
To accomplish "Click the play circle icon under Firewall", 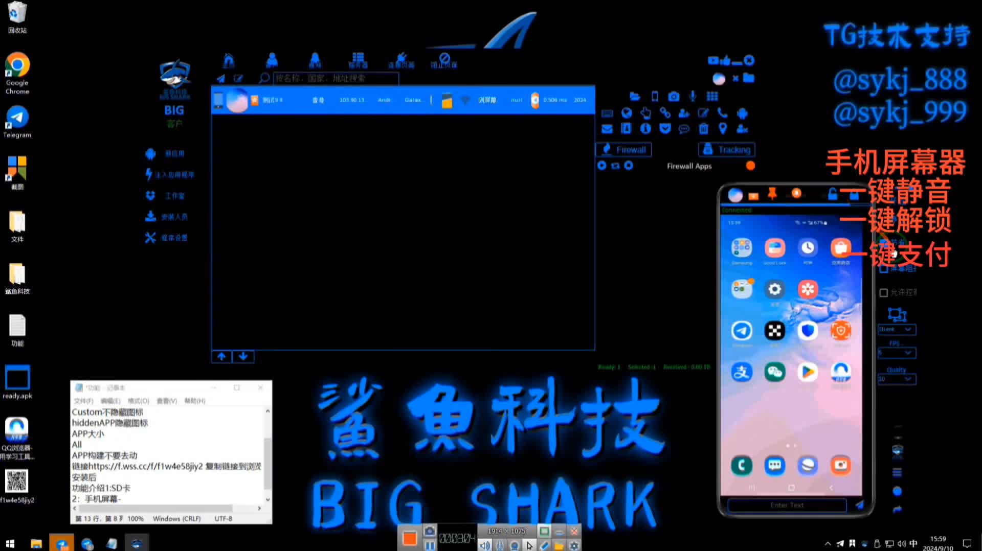I will click(602, 166).
